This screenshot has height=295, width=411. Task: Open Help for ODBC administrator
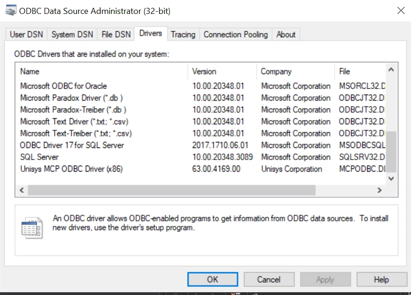tap(382, 279)
